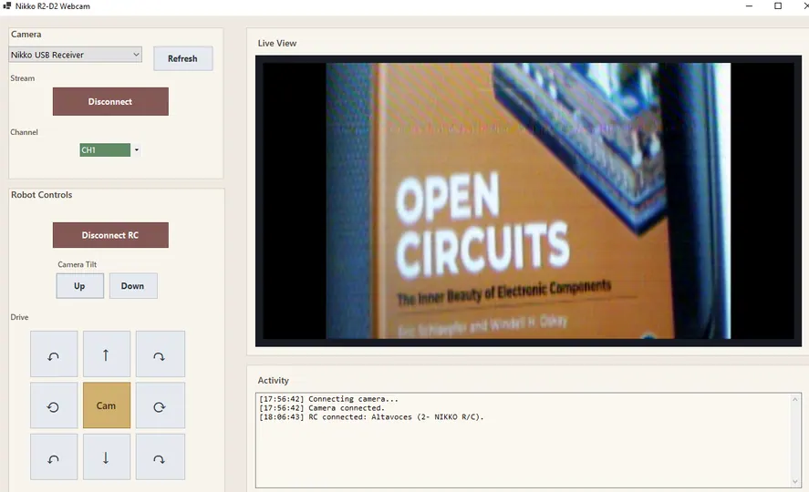Click the 'Live View' heading

[277, 43]
